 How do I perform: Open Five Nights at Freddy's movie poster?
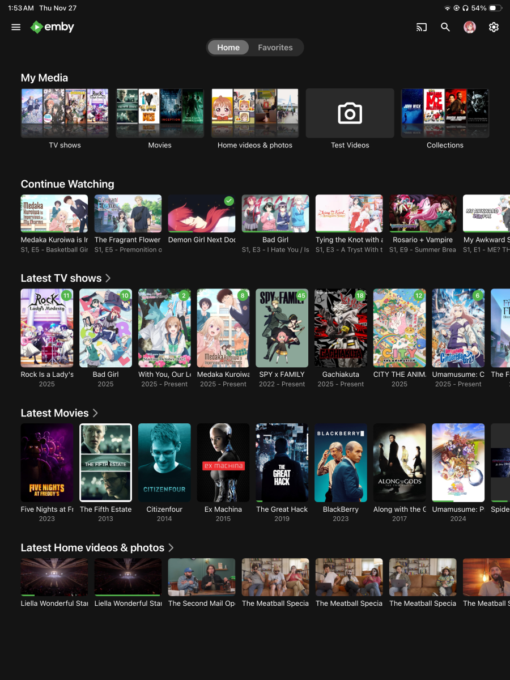[47, 462]
